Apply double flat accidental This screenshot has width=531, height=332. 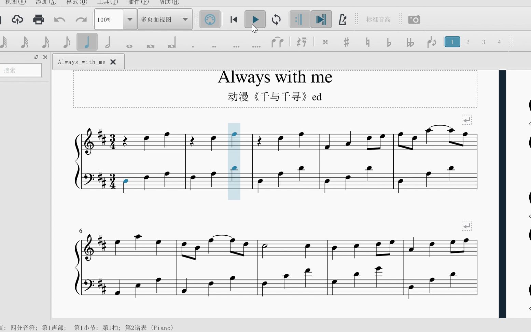pyautogui.click(x=410, y=42)
